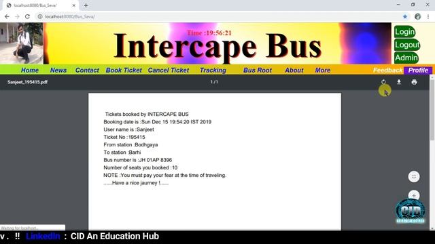Fit the PDF to page
435x244 pixels.
click(414, 177)
